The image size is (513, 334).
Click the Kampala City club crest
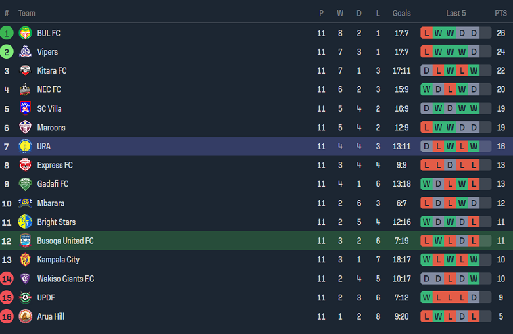click(26, 260)
